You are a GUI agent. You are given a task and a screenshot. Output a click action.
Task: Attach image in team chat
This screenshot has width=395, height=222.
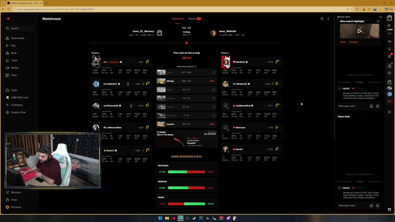(x=371, y=206)
